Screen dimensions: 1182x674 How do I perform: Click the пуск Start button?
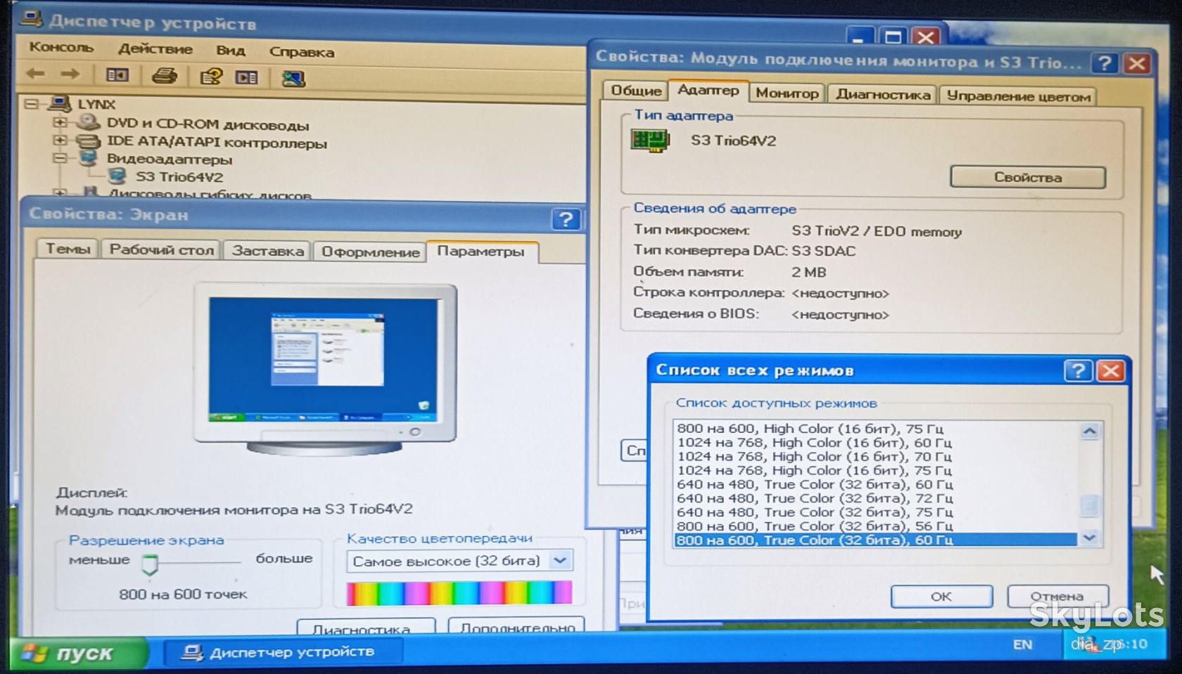(79, 653)
